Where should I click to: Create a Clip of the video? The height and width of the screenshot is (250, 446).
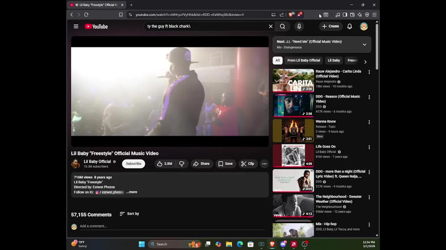click(x=248, y=164)
